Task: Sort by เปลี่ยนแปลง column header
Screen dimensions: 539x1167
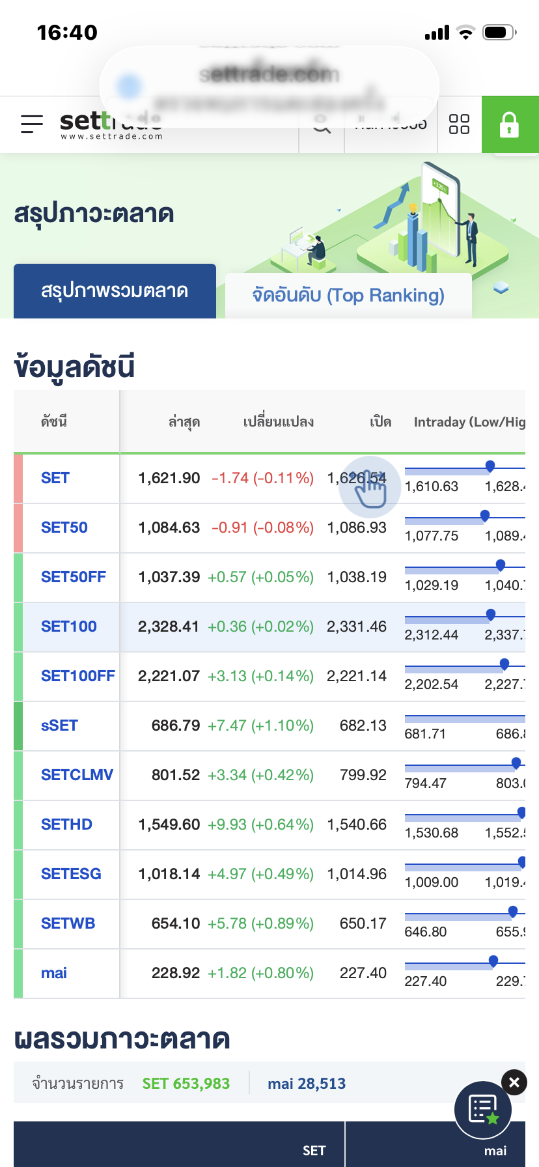Action: [x=279, y=422]
